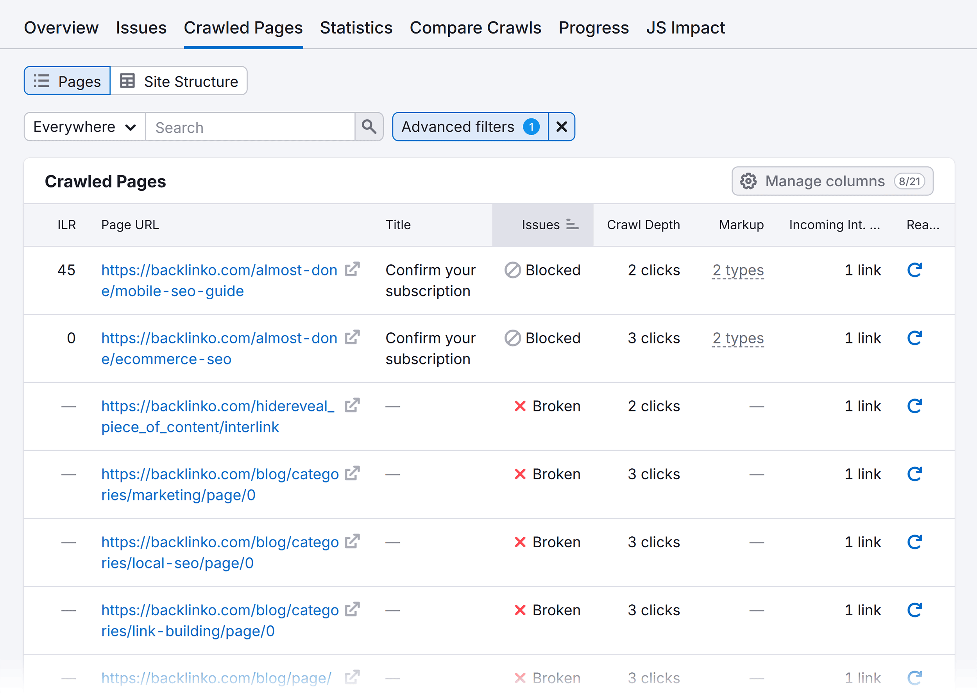The width and height of the screenshot is (977, 693).
Task: Open categories/local-seo/page/0 URL link
Action: pyautogui.click(x=220, y=552)
